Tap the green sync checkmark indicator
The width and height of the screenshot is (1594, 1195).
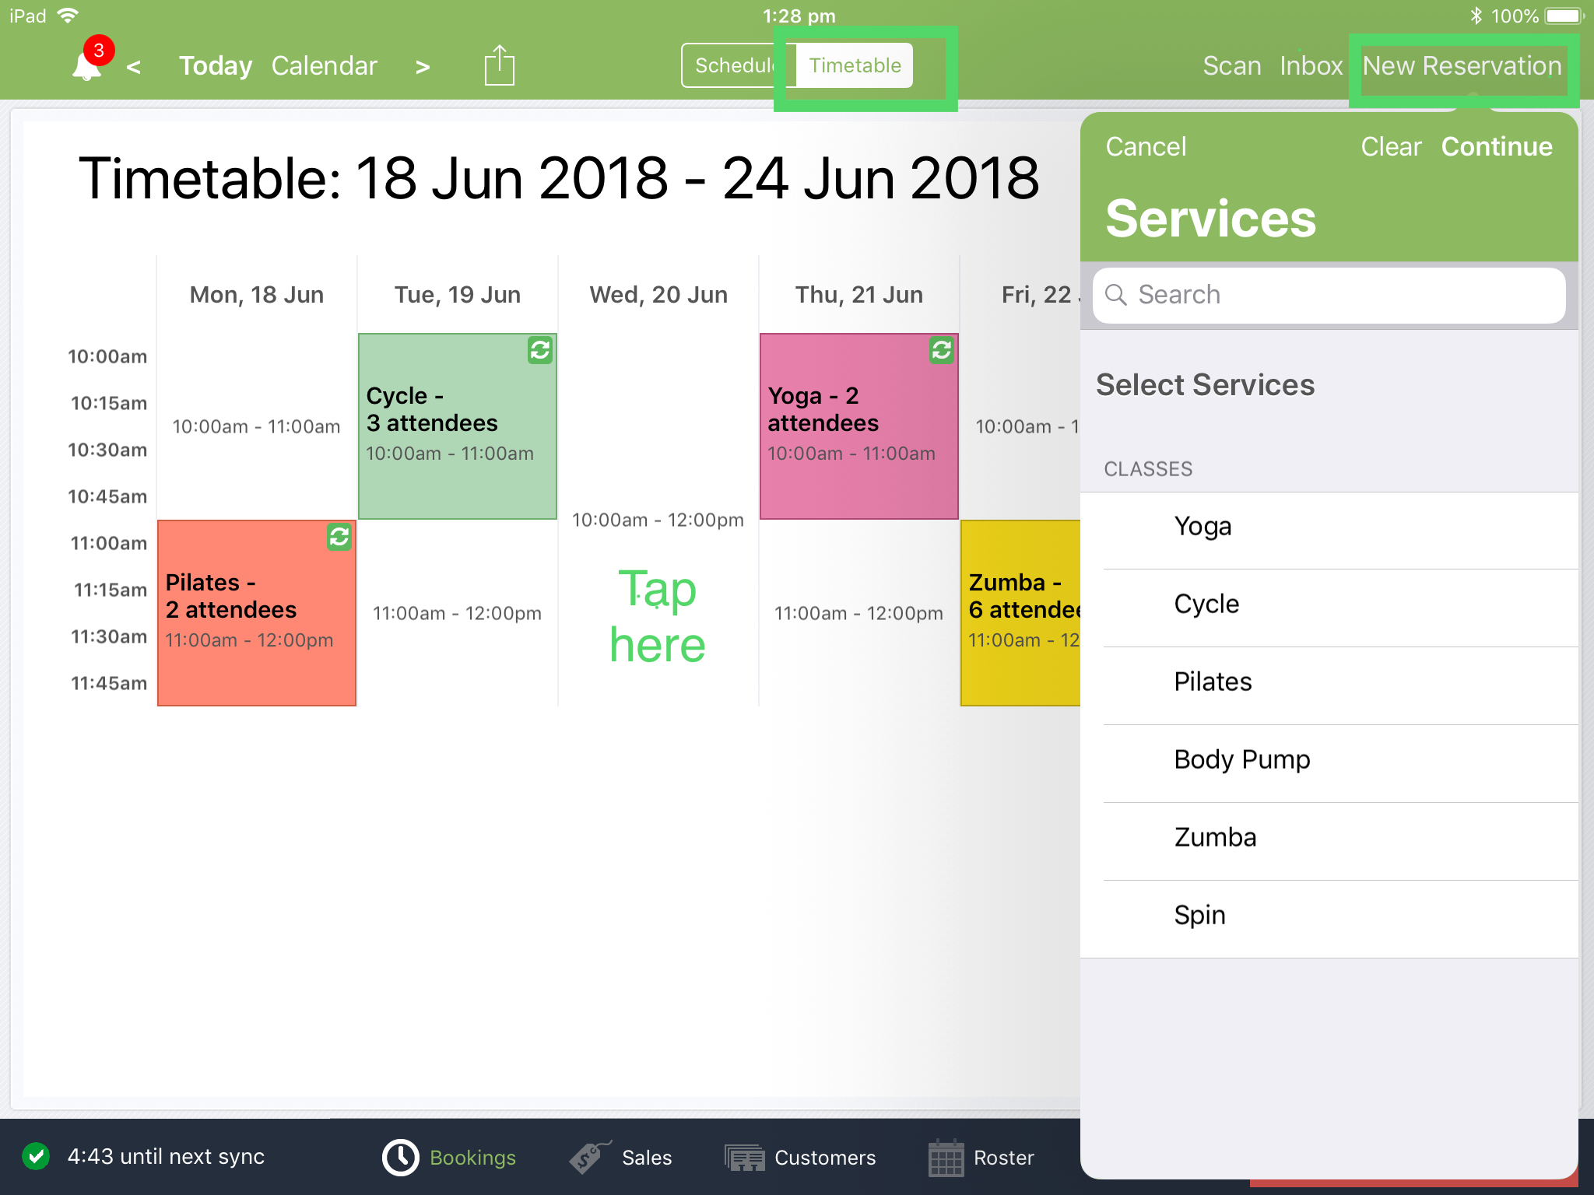pyautogui.click(x=34, y=1157)
